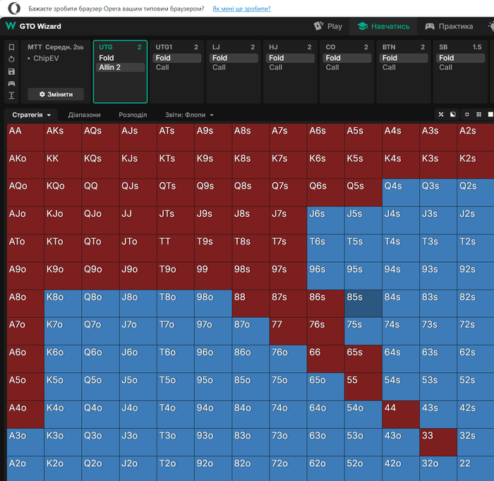The width and height of the screenshot is (494, 481).
Task: Click the Q4s hand cell
Action: pos(401,193)
